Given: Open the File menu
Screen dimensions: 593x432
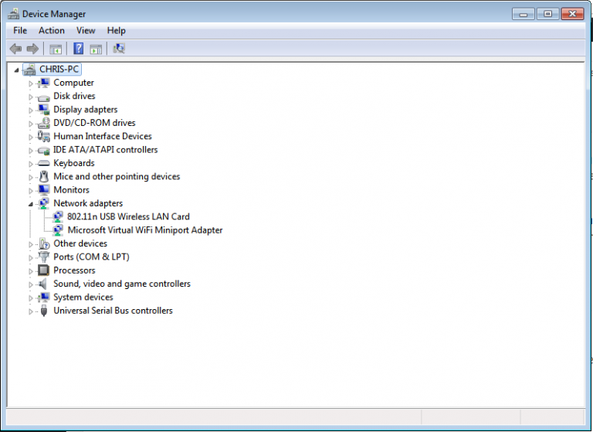Looking at the screenshot, I should 20,31.
